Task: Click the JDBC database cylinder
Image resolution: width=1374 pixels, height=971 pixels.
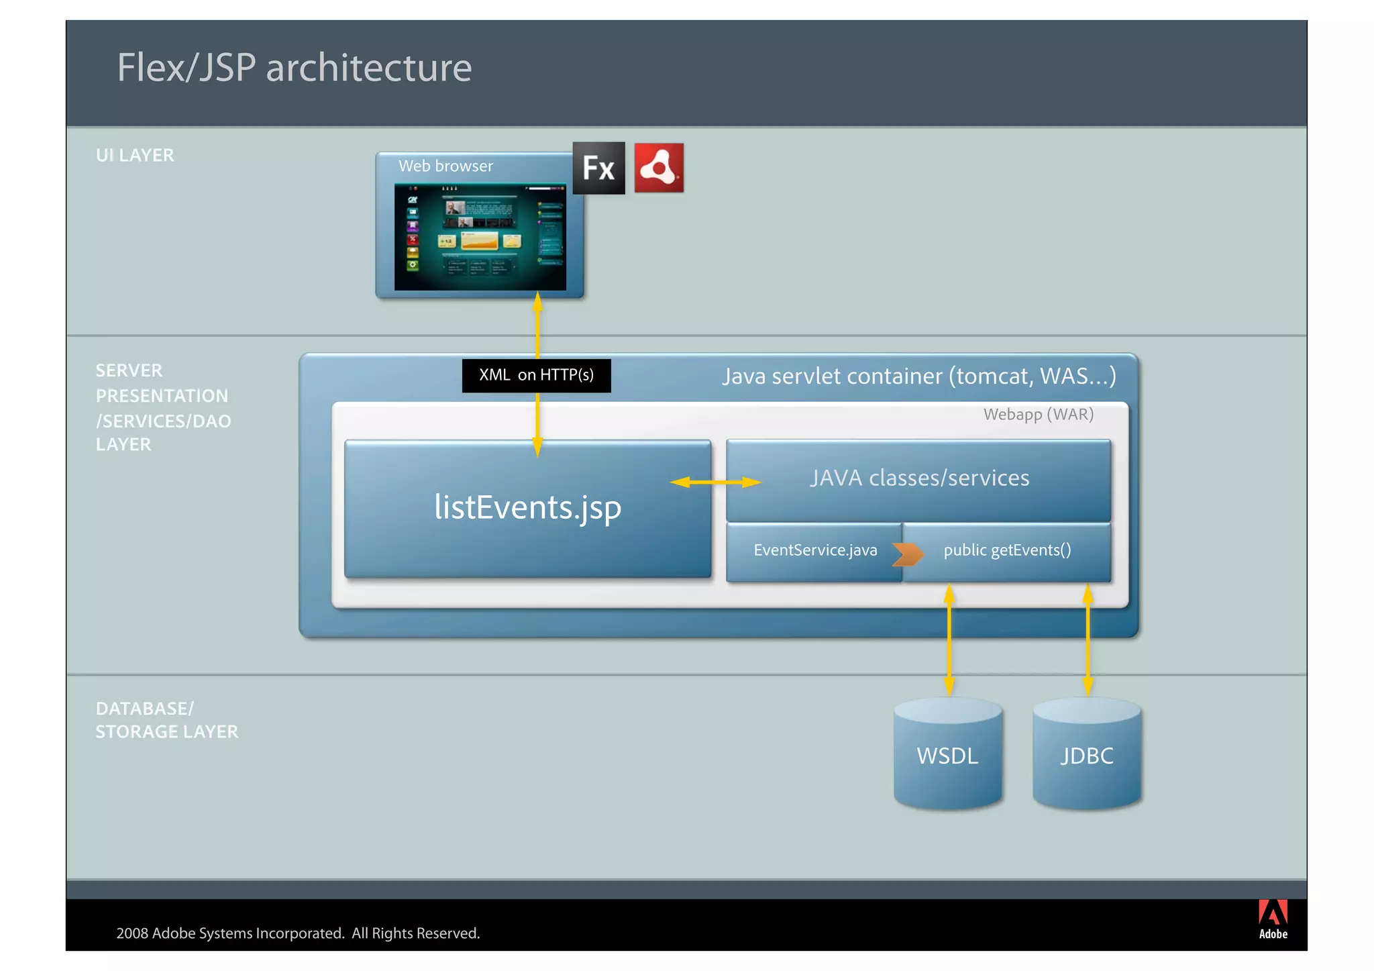Action: 1087,754
